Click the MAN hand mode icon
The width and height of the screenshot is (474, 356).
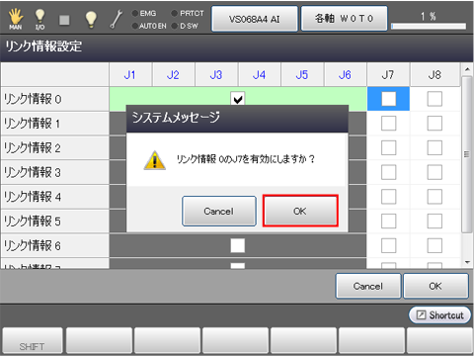[x=16, y=19]
